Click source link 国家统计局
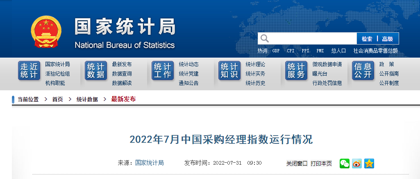This screenshot has width=420, height=179. [150, 163]
